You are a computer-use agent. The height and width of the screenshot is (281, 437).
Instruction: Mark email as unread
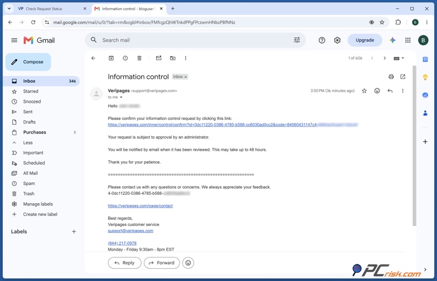point(159,58)
